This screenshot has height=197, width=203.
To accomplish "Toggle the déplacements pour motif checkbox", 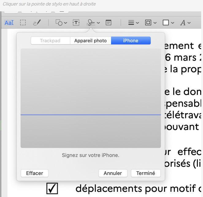I will 52,188.
